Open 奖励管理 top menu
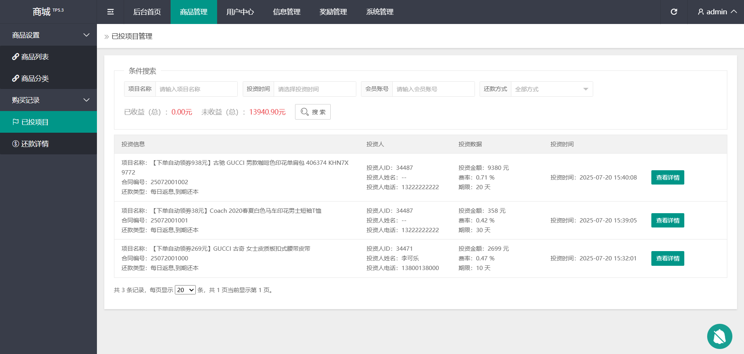This screenshot has height=354, width=744. point(333,12)
